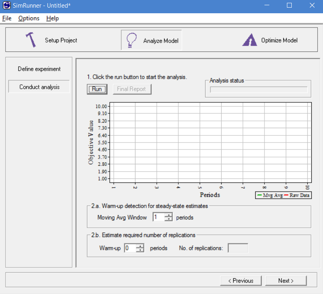Click the 10.00 tick on the y-axis
The height and width of the screenshot is (294, 323).
[101, 106]
